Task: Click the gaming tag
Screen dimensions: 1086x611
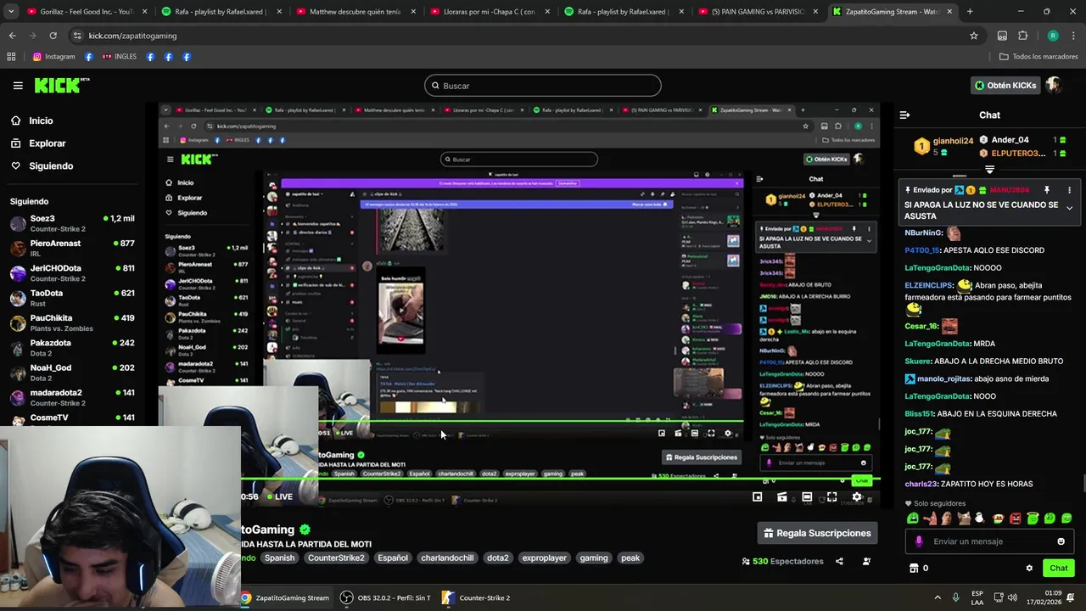Action: [594, 558]
